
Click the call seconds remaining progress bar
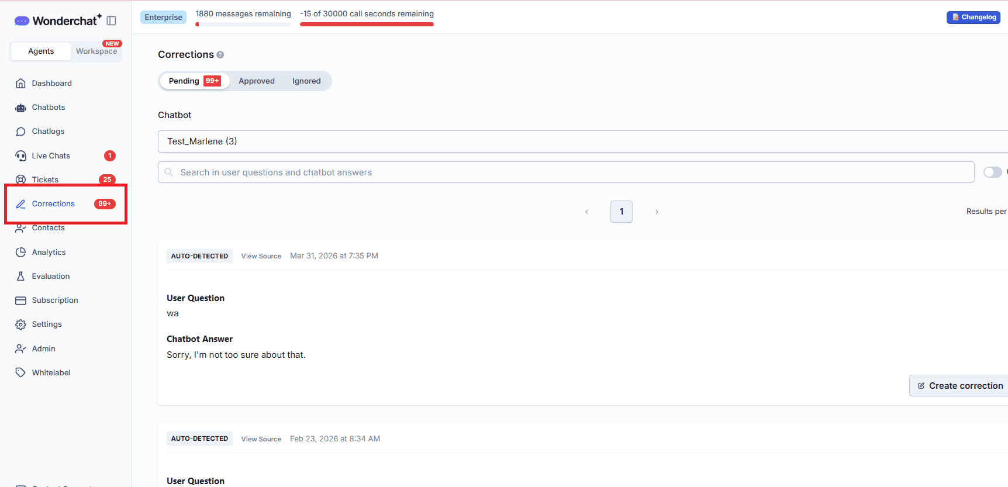367,25
